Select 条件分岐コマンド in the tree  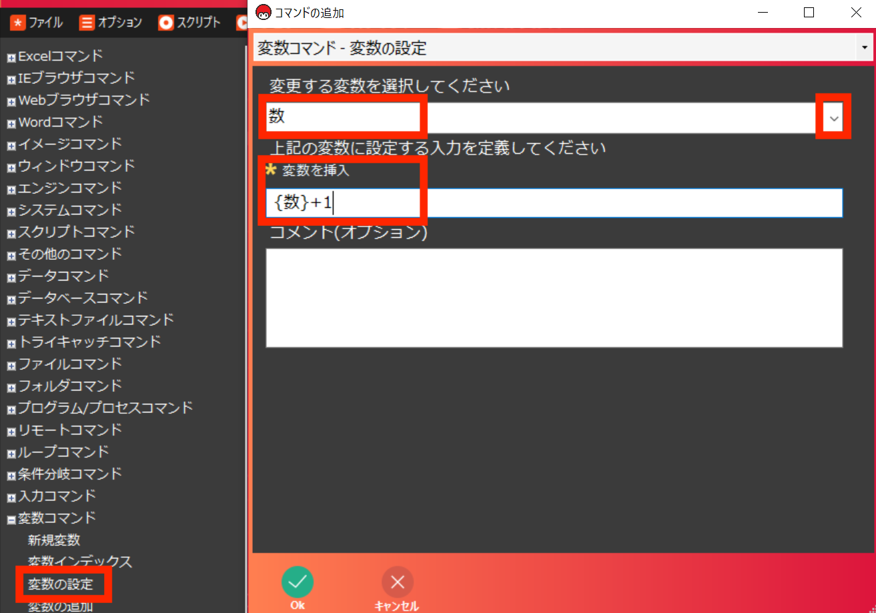(70, 474)
